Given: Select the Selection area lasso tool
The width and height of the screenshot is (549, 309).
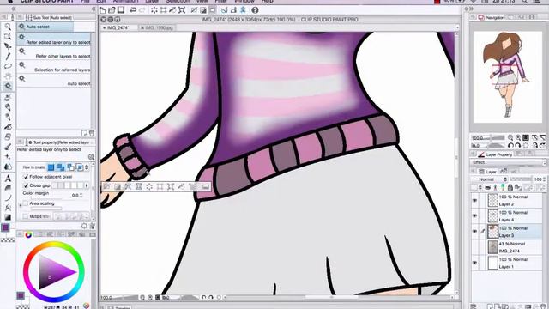Looking at the screenshot, I should [x=8, y=66].
